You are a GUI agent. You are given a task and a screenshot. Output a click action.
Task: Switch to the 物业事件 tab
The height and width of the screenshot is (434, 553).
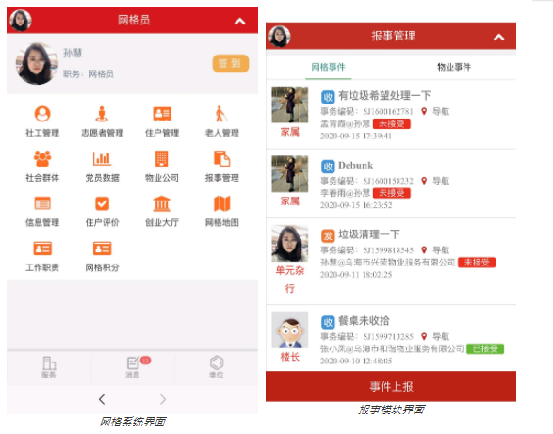(x=454, y=67)
